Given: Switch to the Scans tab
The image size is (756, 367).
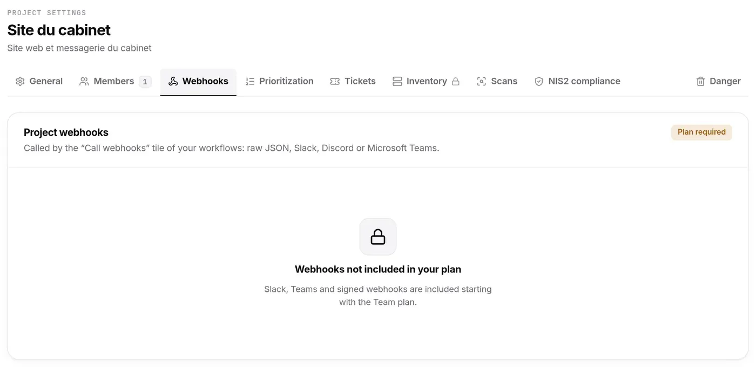Looking at the screenshot, I should pos(497,82).
